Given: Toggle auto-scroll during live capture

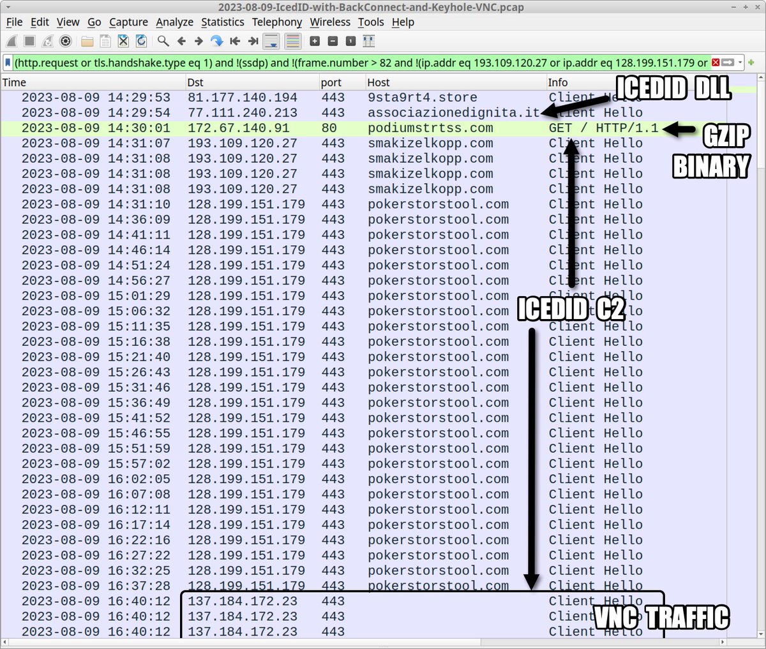Looking at the screenshot, I should click(x=271, y=41).
